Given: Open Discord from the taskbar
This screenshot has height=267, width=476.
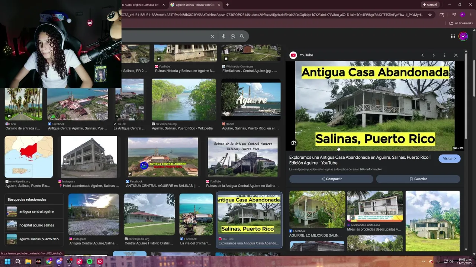Looking at the screenshot, I should pyautogui.click(x=59, y=261).
